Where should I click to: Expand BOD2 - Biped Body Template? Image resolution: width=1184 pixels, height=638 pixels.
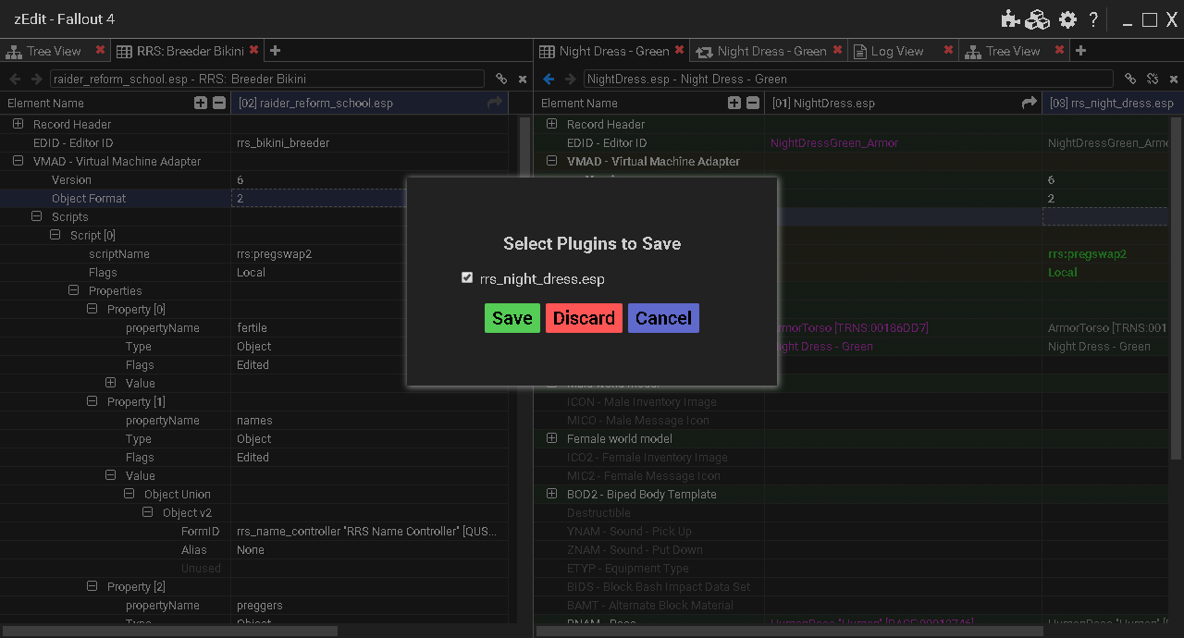click(551, 494)
